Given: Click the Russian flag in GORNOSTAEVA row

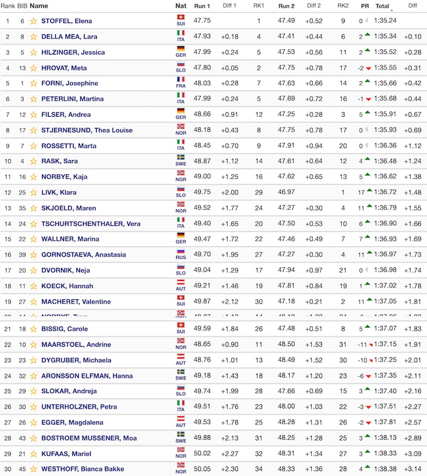Looking at the screenshot, I should click(181, 251).
